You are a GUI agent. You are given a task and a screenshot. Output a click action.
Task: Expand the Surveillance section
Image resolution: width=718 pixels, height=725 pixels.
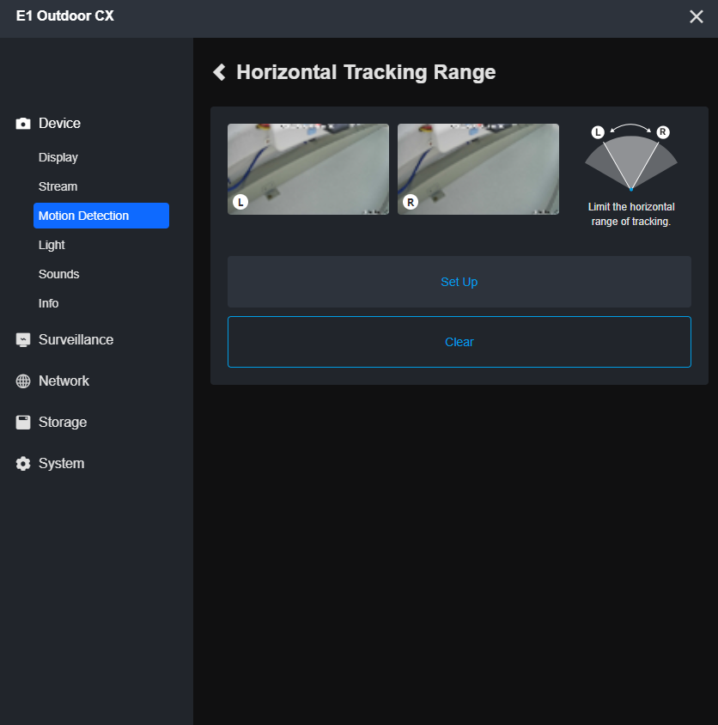coord(76,340)
